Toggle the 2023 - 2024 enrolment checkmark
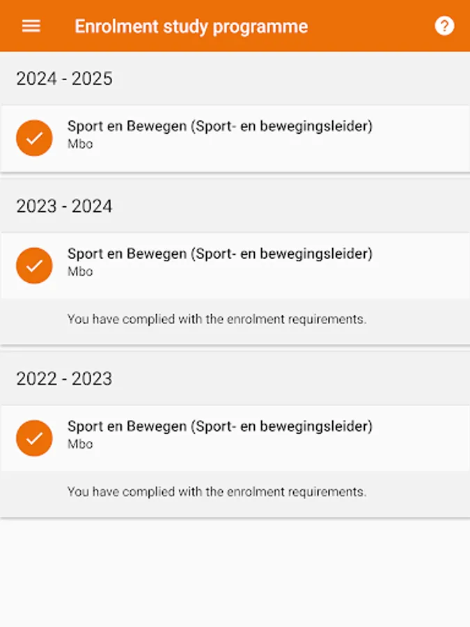Image resolution: width=470 pixels, height=627 pixels. click(34, 265)
